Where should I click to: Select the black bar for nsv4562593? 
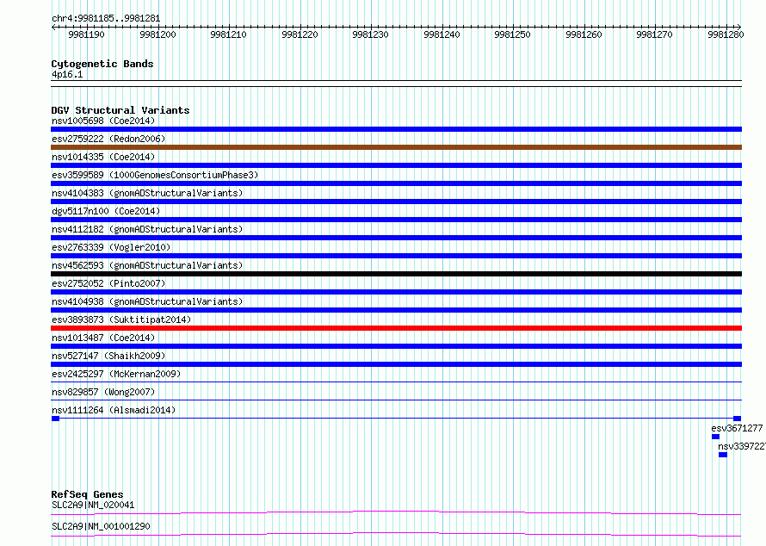[x=396, y=274]
